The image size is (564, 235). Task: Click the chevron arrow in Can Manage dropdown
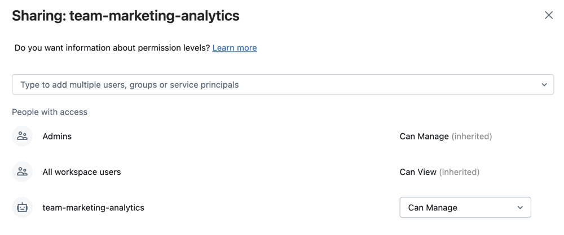(x=520, y=207)
